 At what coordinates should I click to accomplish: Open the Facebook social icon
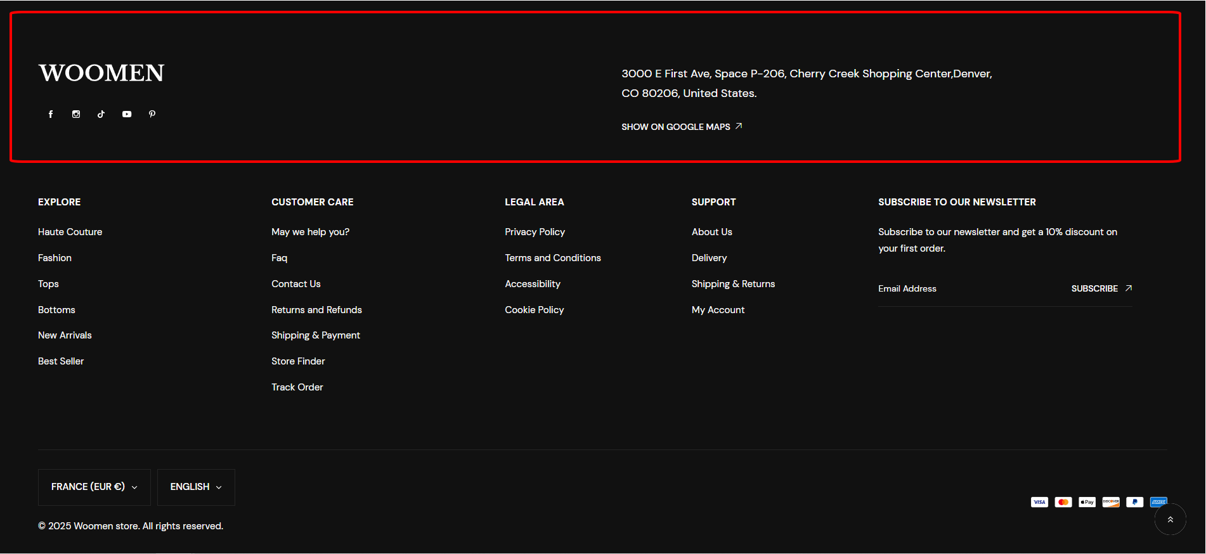(x=51, y=114)
